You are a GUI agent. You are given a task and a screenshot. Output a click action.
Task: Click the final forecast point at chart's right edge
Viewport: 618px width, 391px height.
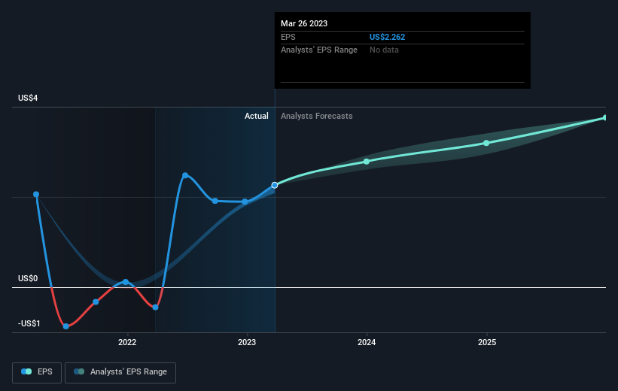pos(605,118)
